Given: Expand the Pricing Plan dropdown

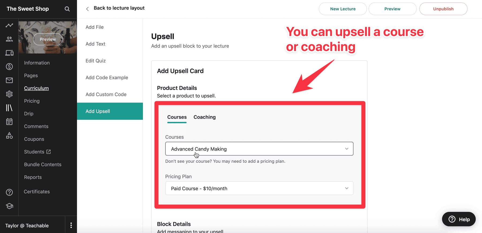Looking at the screenshot, I should tap(259, 188).
